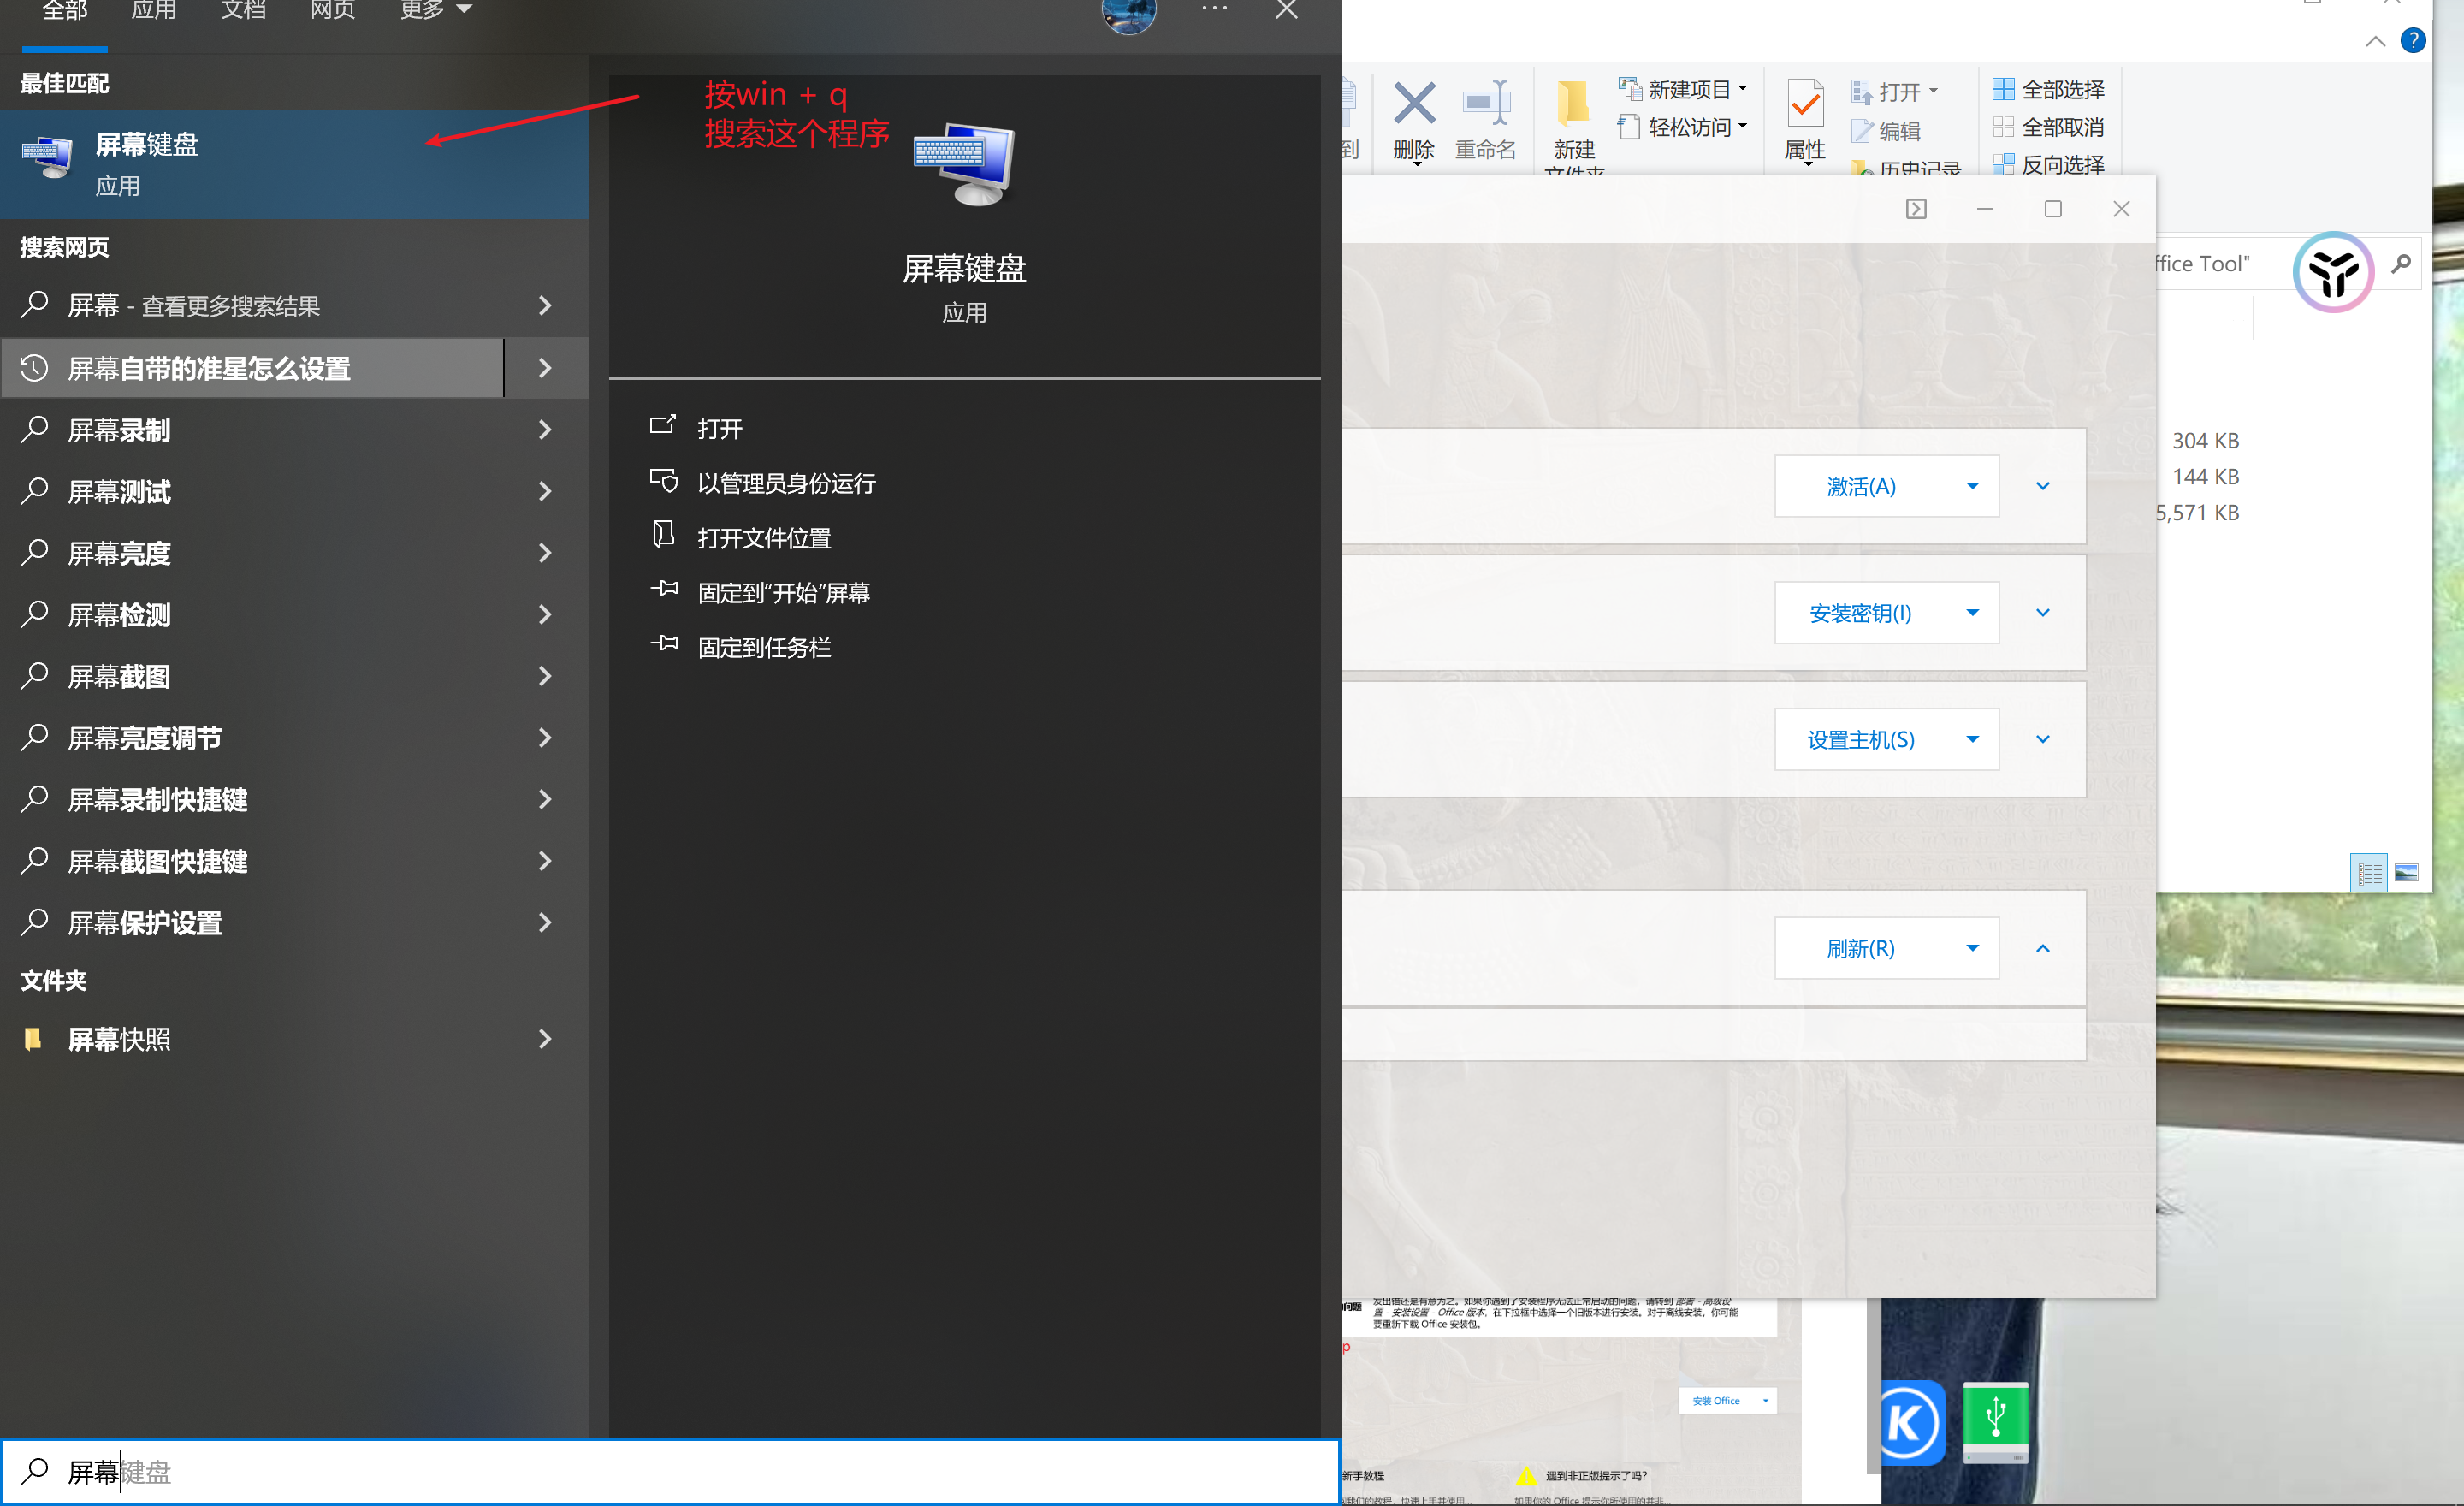
Task: Expand the chevron beside 激活(A)
Action: [x=2043, y=486]
